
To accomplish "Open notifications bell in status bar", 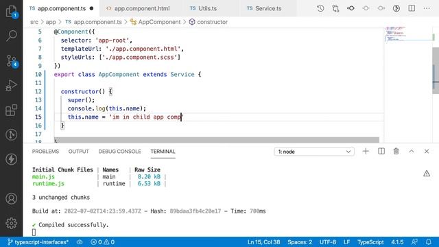I will click(x=428, y=242).
